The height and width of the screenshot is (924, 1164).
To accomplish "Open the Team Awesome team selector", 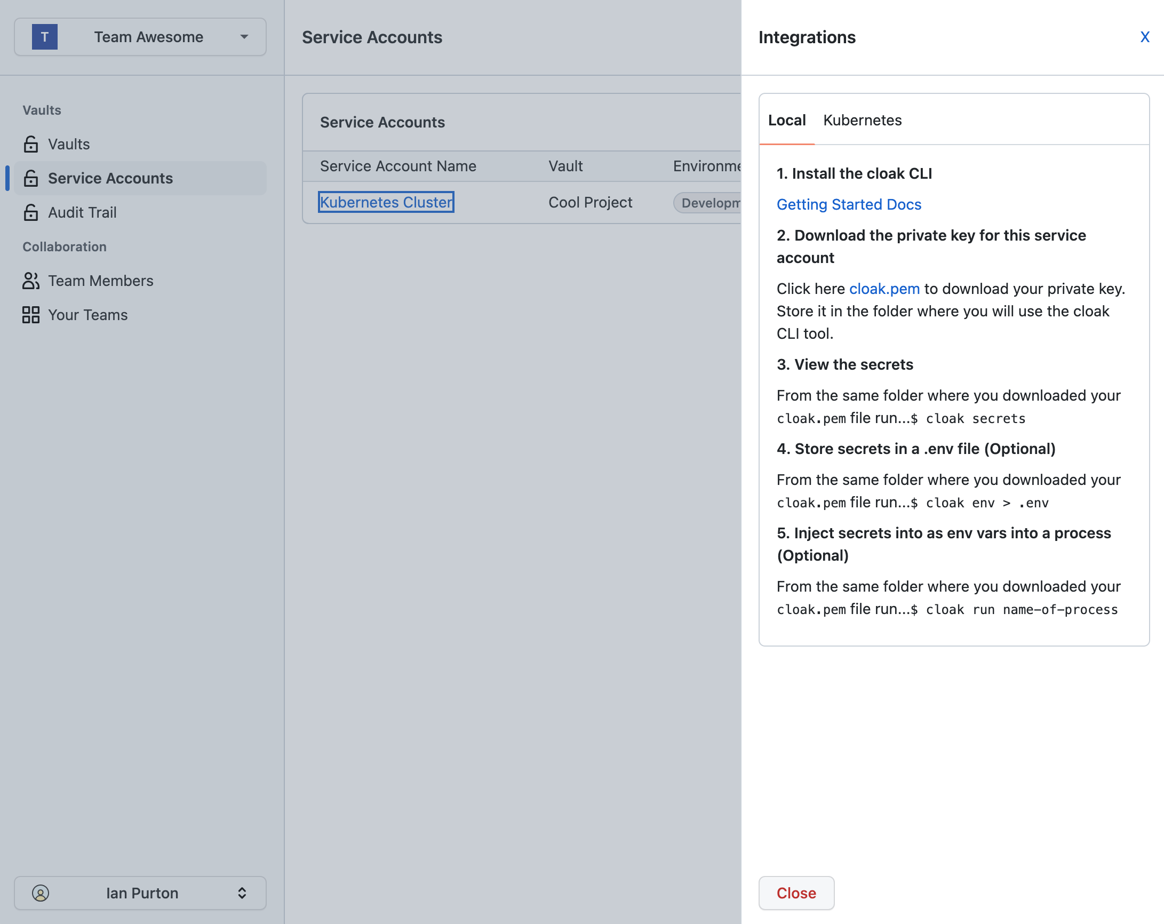I will pyautogui.click(x=148, y=37).
